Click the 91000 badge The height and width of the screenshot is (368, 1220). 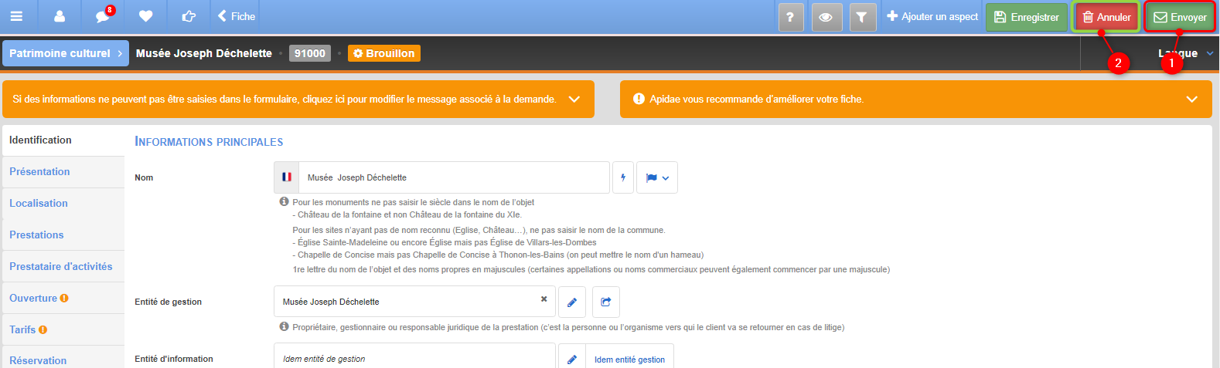tap(310, 53)
